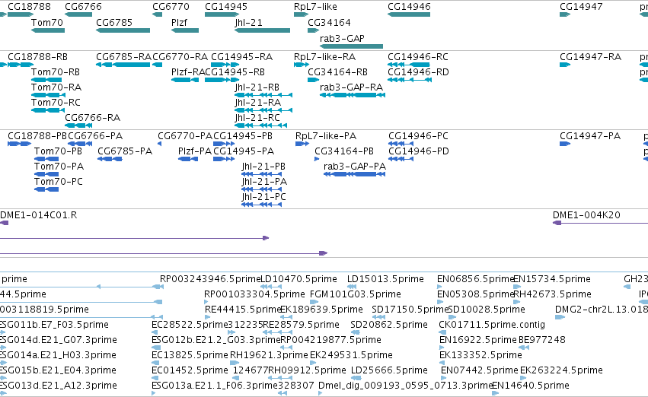Select protein CG14945-PB
Screen dimensions: 648x397
224,144
